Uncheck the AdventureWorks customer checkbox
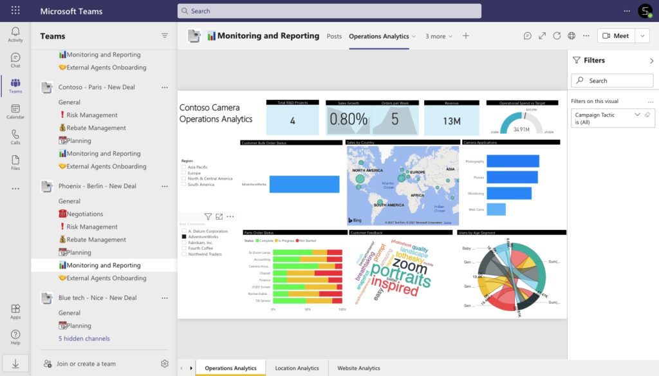This screenshot has width=659, height=376. tap(183, 237)
